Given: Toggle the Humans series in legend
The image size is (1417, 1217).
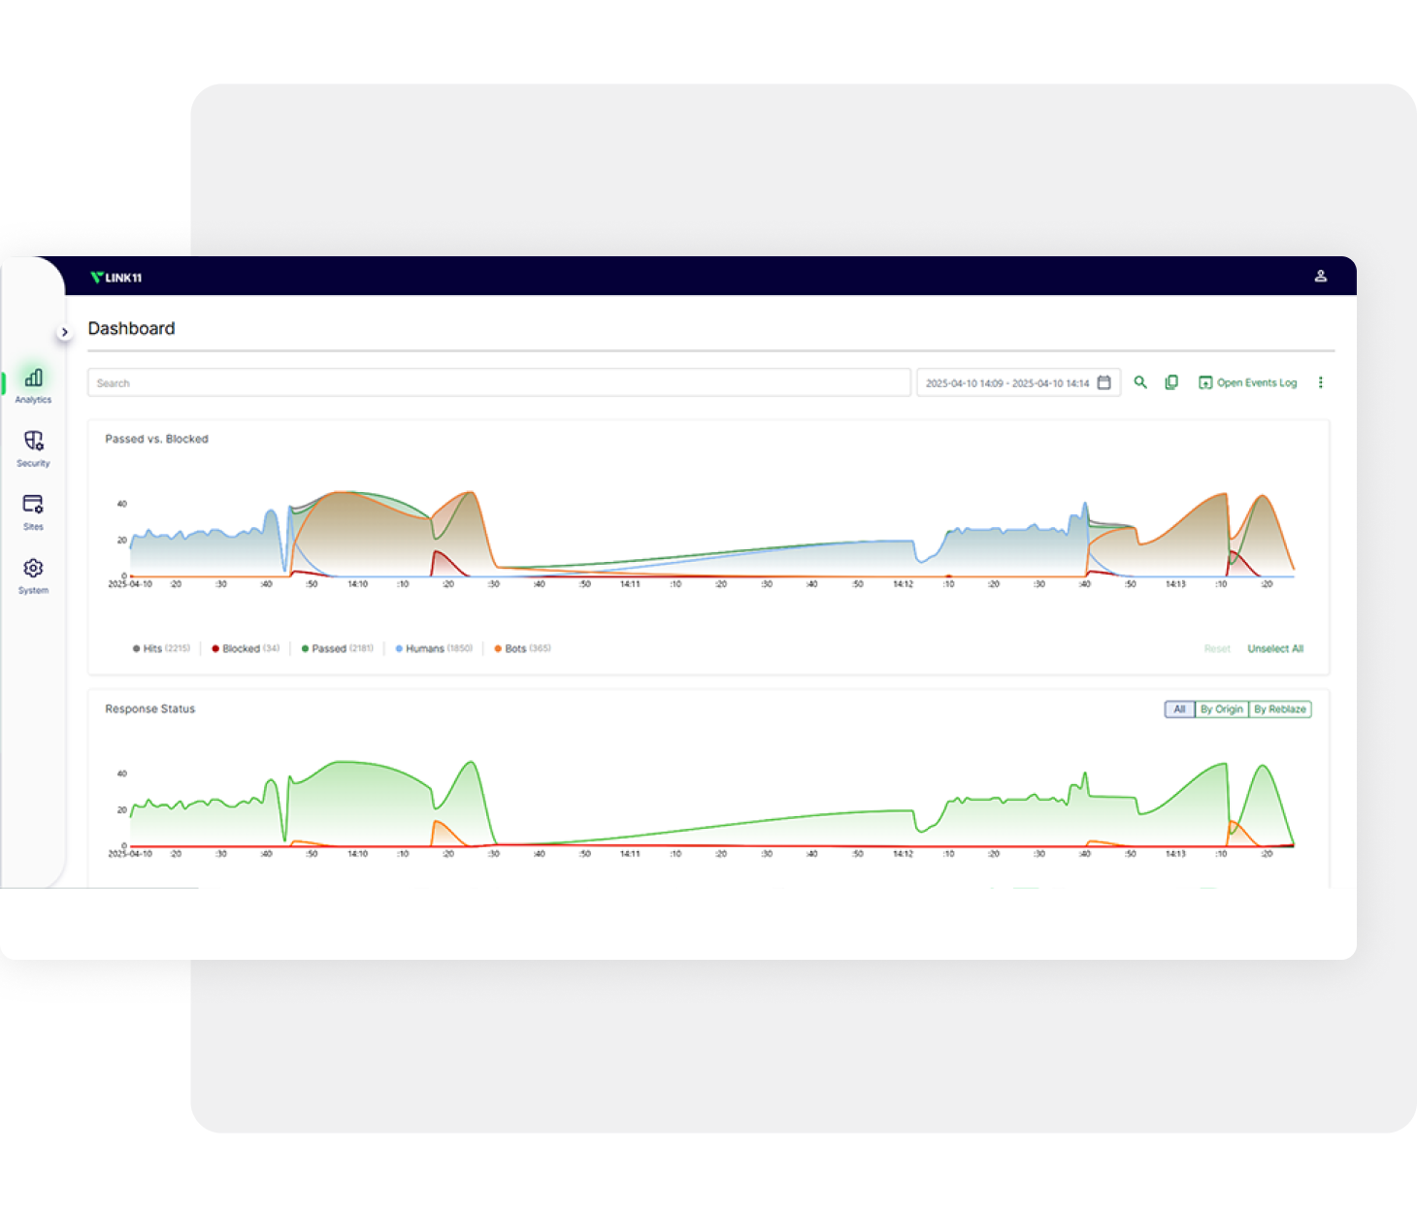Looking at the screenshot, I should coord(434,648).
